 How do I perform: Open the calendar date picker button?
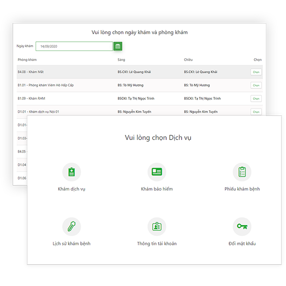tap(118, 46)
